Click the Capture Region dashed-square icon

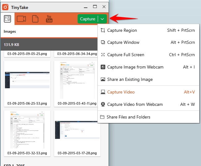103,30
